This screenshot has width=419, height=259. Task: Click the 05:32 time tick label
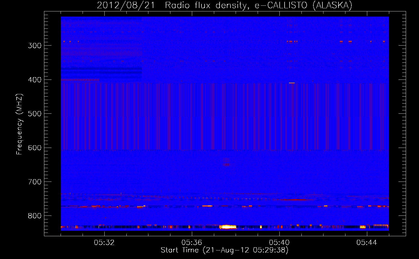(104, 243)
